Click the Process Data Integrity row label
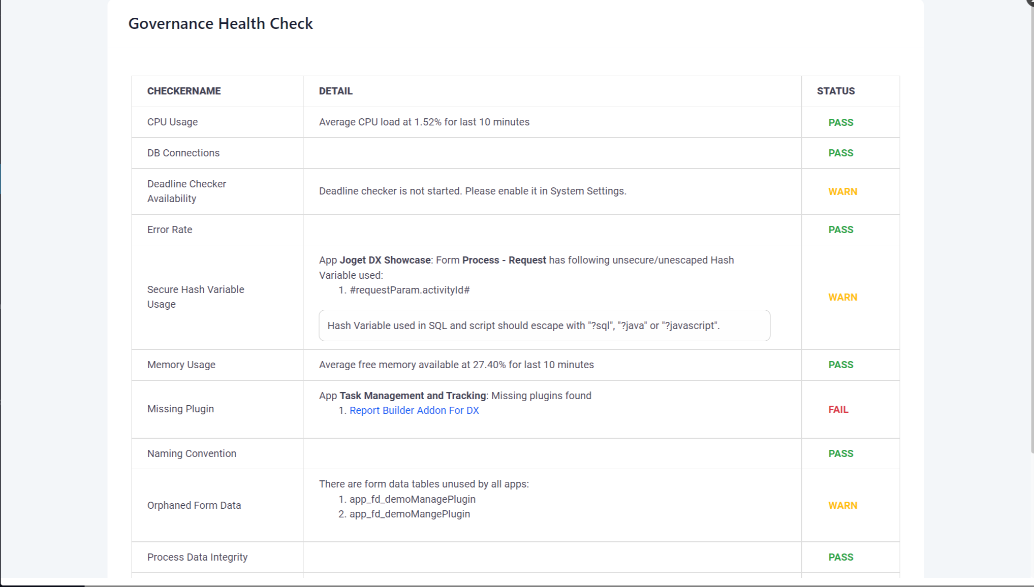Screen dimensions: 1034x587 point(197,557)
